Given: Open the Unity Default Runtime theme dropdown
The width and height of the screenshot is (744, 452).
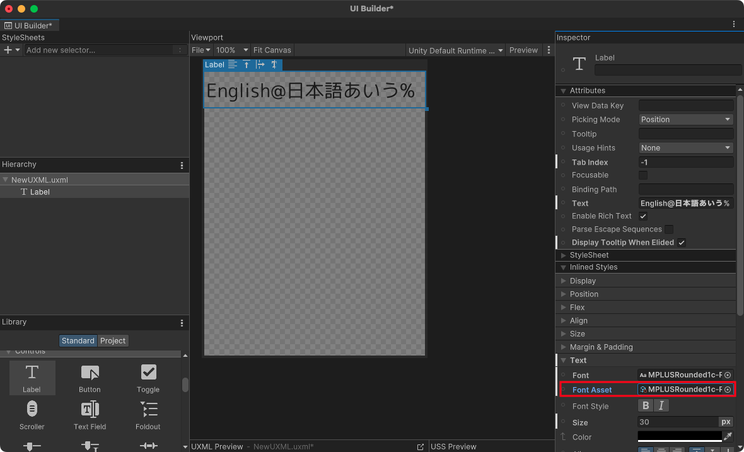Looking at the screenshot, I should [455, 50].
